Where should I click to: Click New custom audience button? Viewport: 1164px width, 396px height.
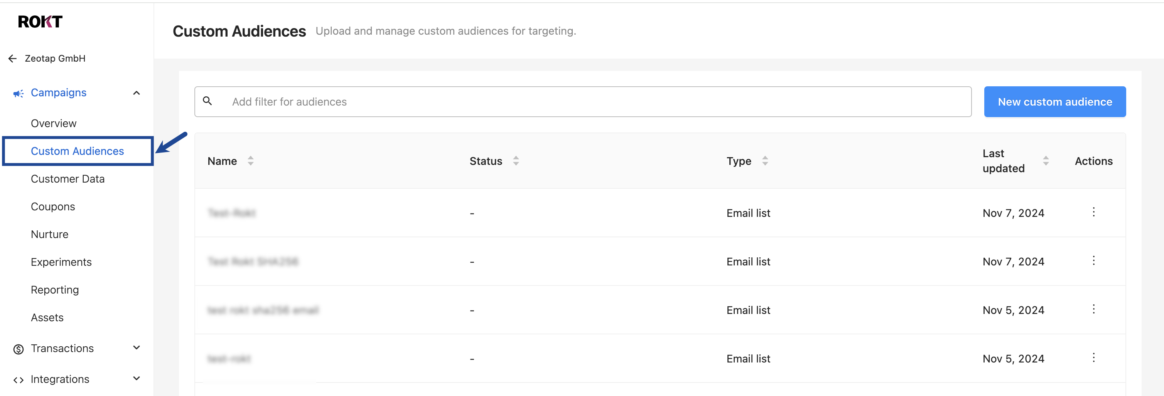point(1054,102)
